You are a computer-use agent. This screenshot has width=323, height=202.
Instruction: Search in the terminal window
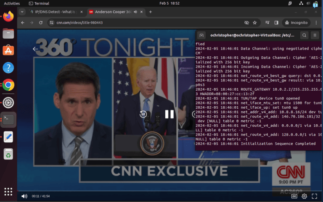click(304, 35)
